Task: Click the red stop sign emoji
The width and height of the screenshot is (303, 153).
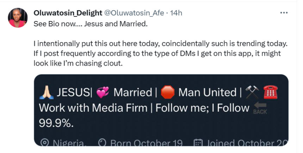Action: point(168,93)
